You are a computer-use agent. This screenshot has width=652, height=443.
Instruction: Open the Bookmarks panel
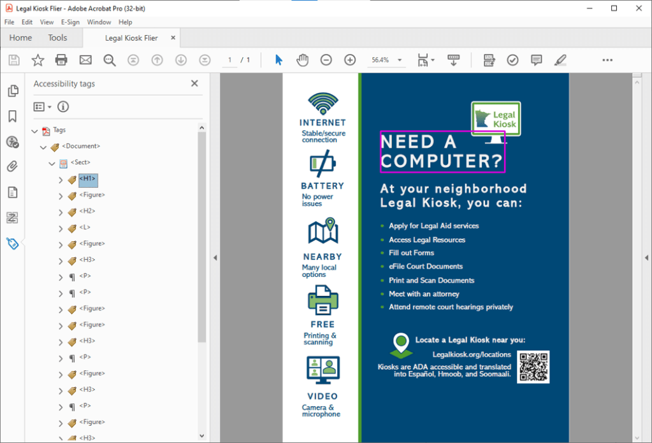click(x=13, y=116)
